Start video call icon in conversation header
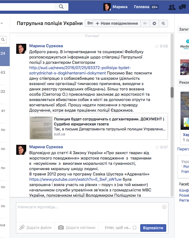Screen dimensions: 189x238 (x=145, y=23)
